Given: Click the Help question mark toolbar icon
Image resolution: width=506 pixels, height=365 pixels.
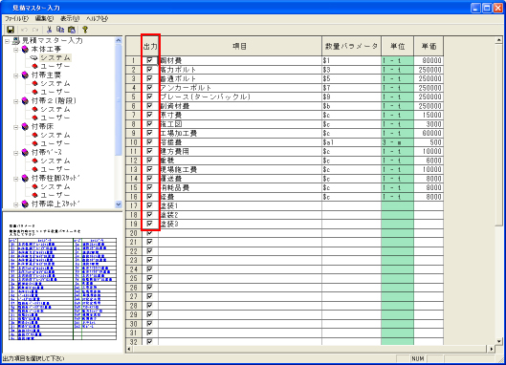Looking at the screenshot, I should point(85,30).
